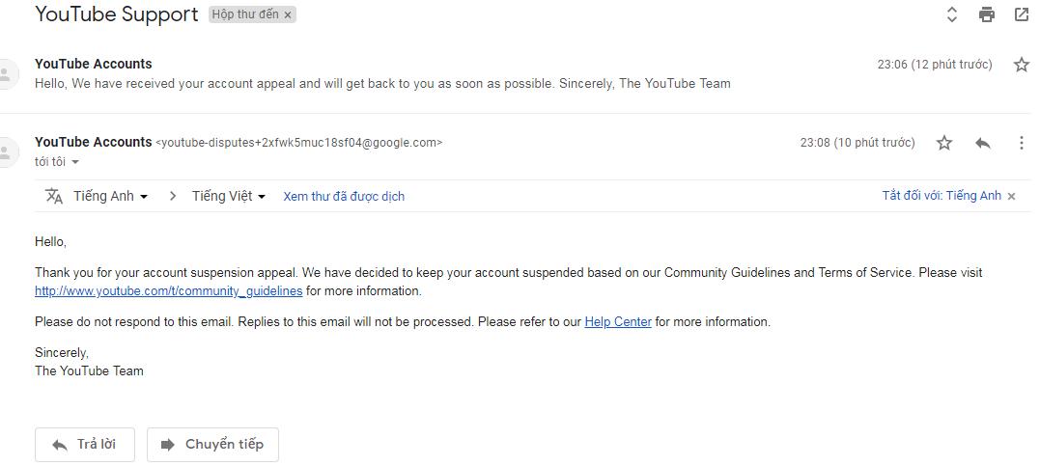Expand the collapsed 23:06 message preview text
The height and width of the screenshot is (466, 1040).
[x=382, y=84]
